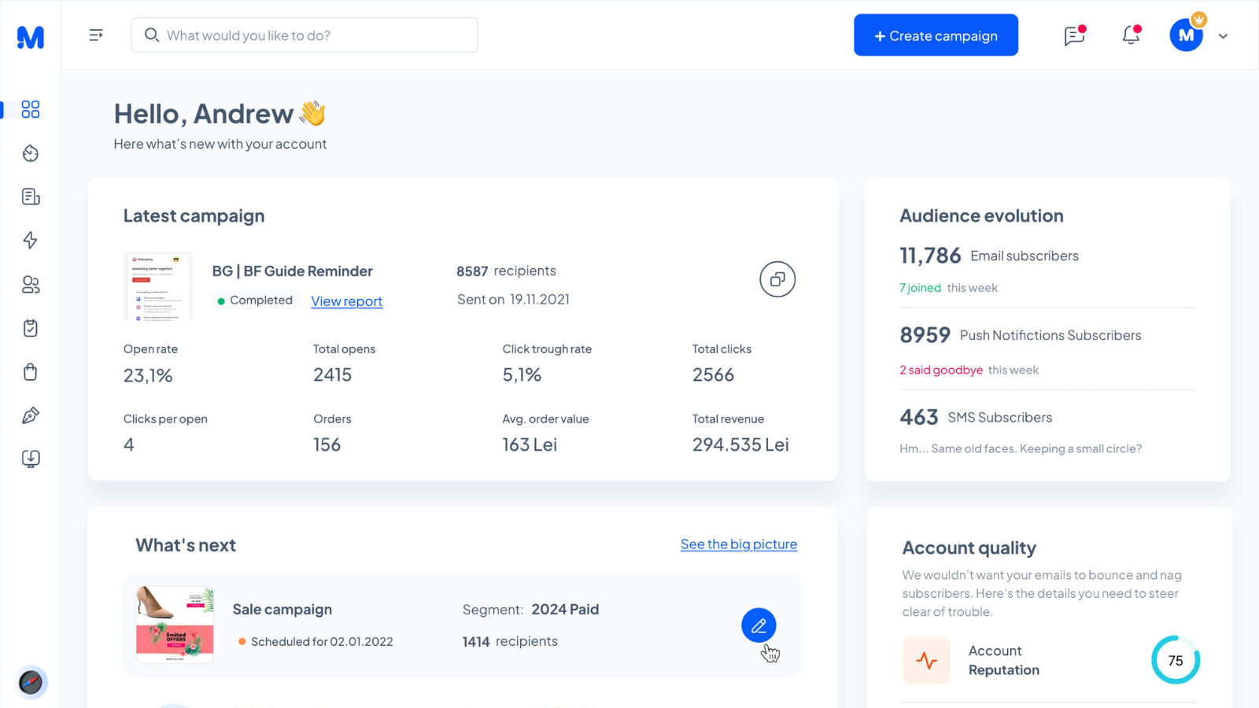Open the download monitor icon in sidebar
The image size is (1259, 708).
31,459
